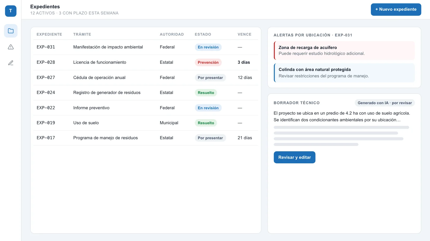Click the Resuelto badge for EXP-024
The height and width of the screenshot is (241, 430).
click(206, 93)
